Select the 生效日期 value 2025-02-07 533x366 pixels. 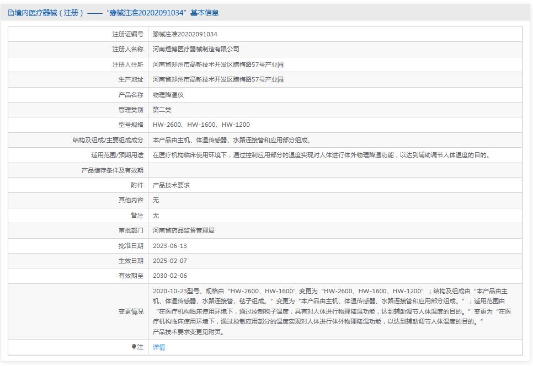click(x=170, y=261)
